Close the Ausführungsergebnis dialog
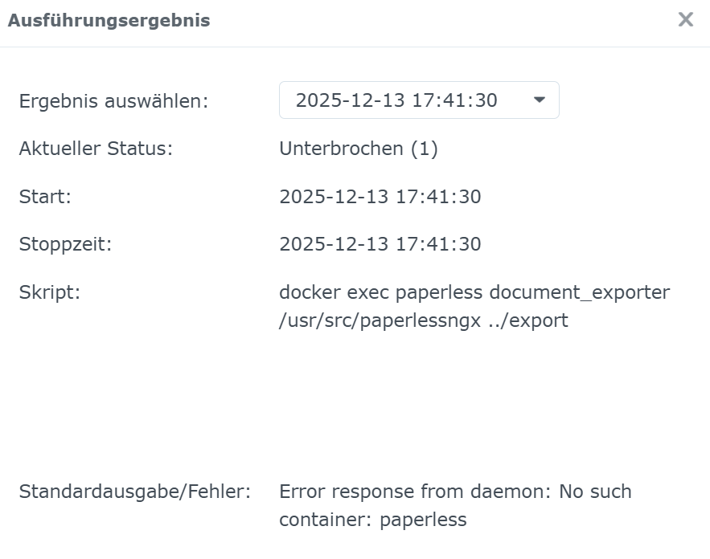The height and width of the screenshot is (559, 710). 685,20
